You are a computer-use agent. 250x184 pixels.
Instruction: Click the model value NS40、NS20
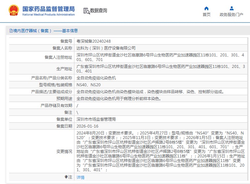pos(86,85)
